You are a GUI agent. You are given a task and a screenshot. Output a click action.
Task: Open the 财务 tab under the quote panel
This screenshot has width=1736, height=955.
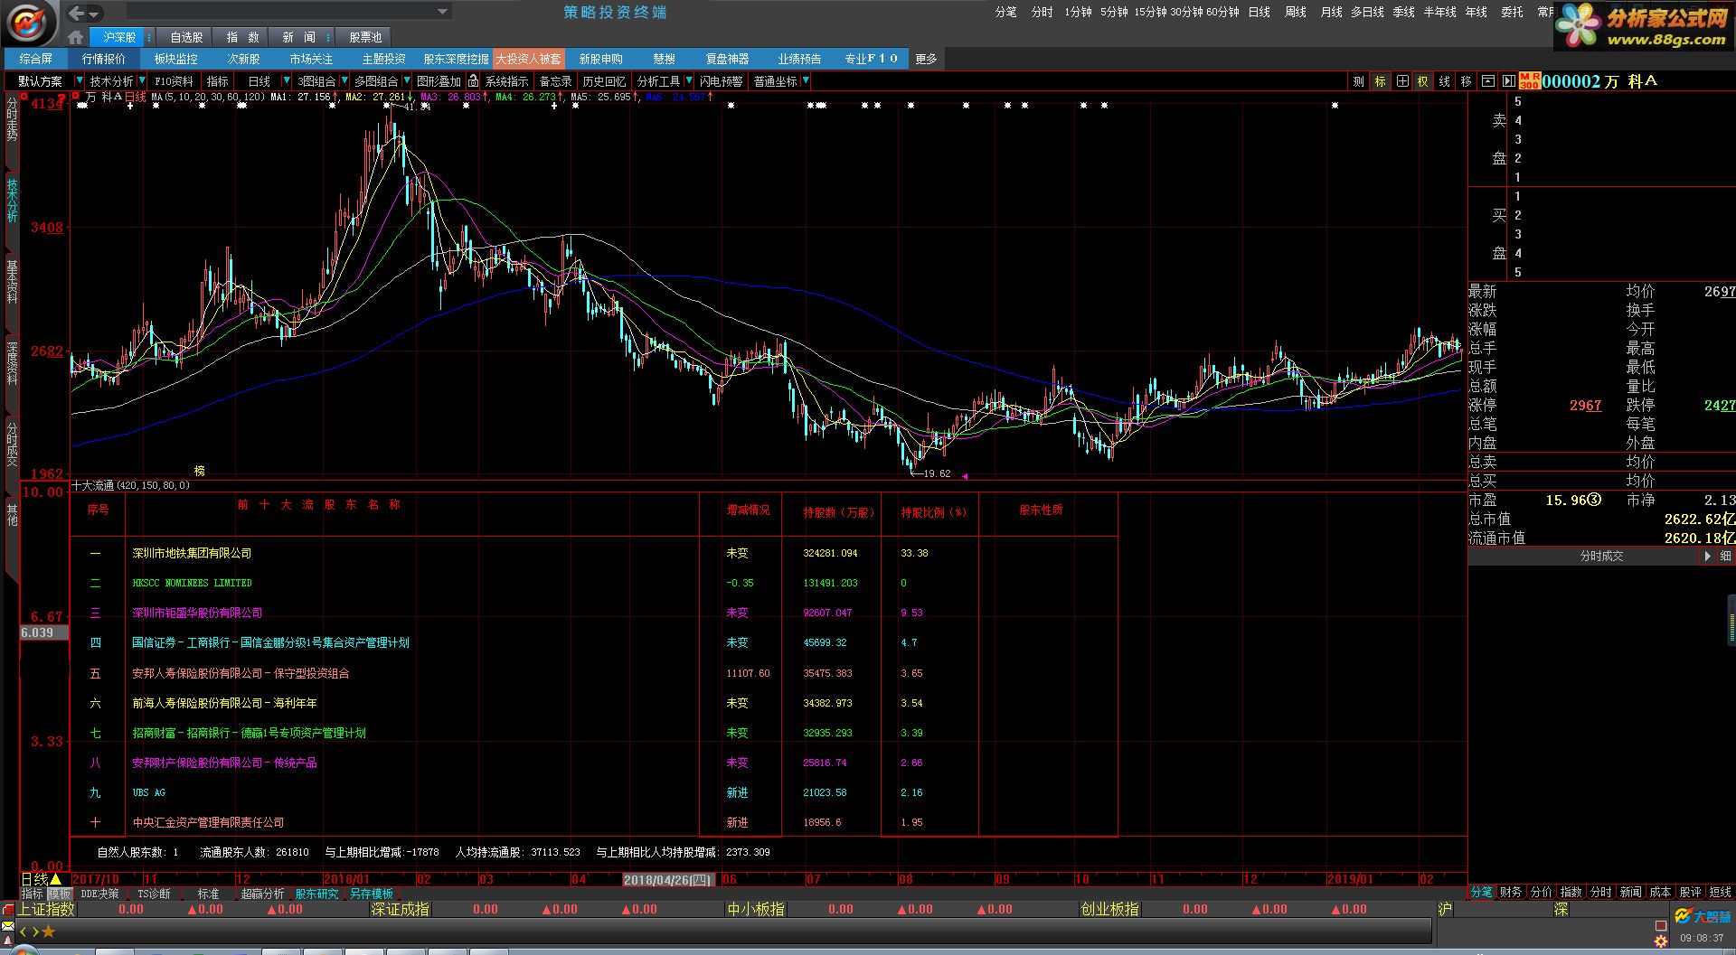(1511, 892)
